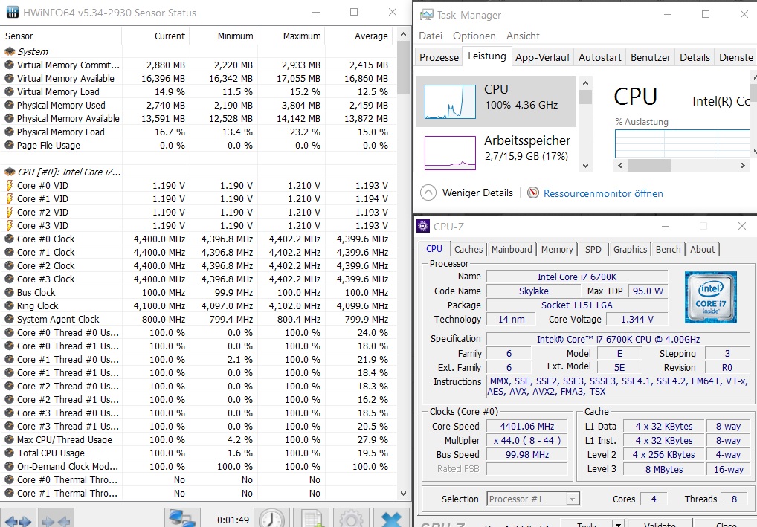The image size is (757, 527).
Task: Click the horizontal scrollbar right arrow in Task-Manager
Action: (x=743, y=166)
